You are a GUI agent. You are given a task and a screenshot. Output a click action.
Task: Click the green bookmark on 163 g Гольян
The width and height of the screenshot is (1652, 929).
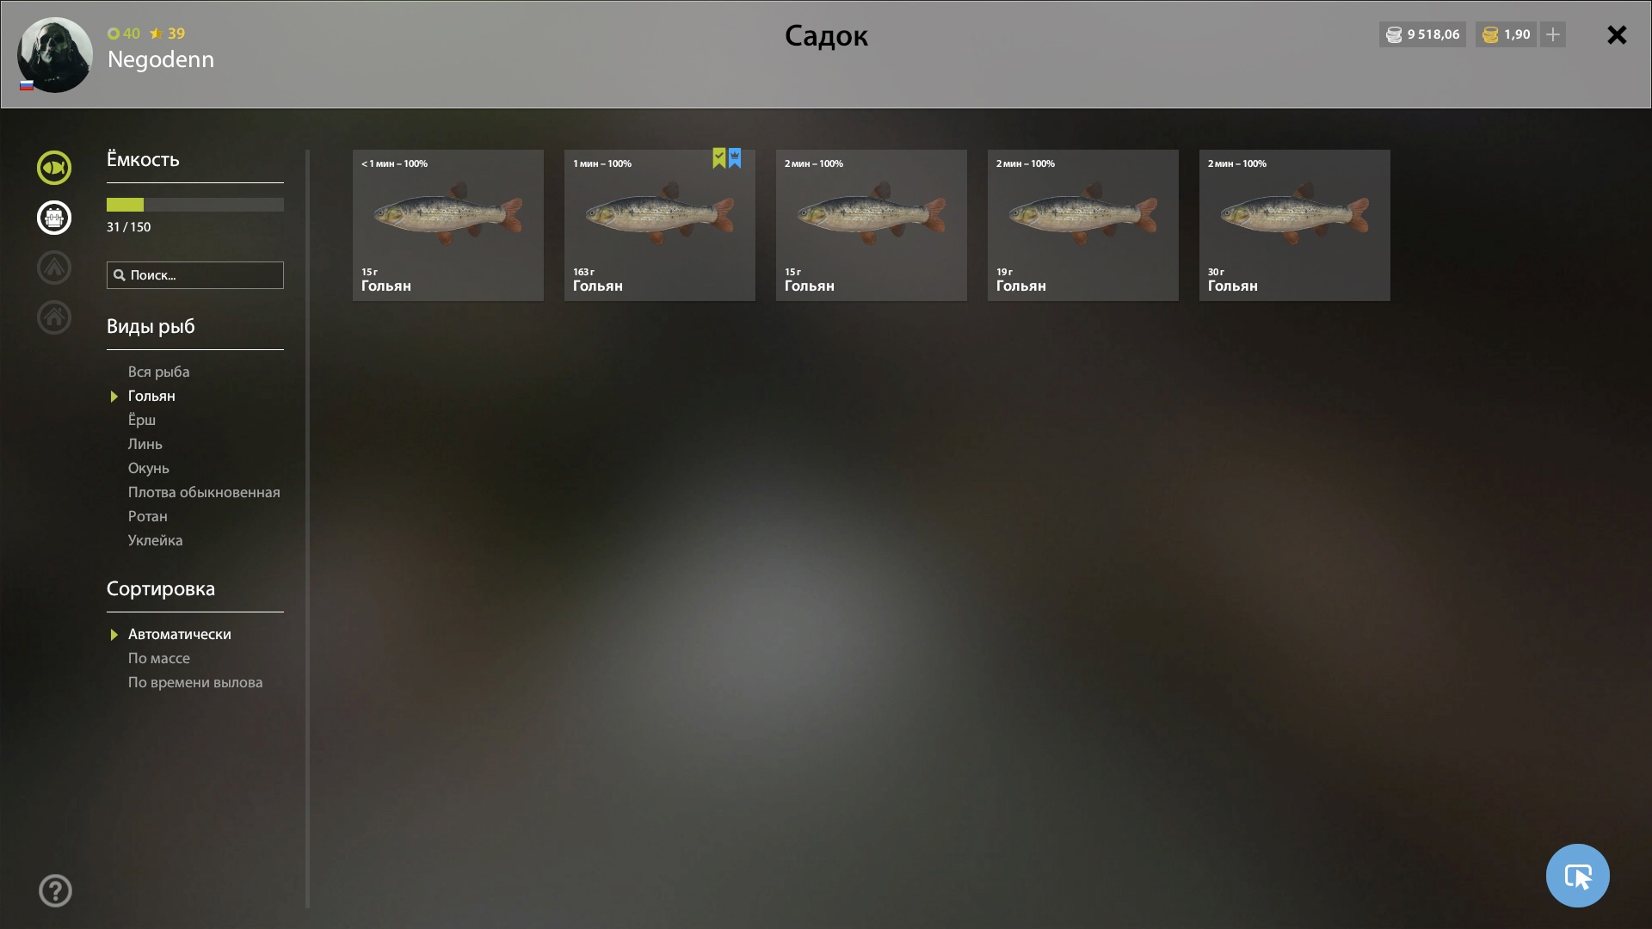(719, 158)
